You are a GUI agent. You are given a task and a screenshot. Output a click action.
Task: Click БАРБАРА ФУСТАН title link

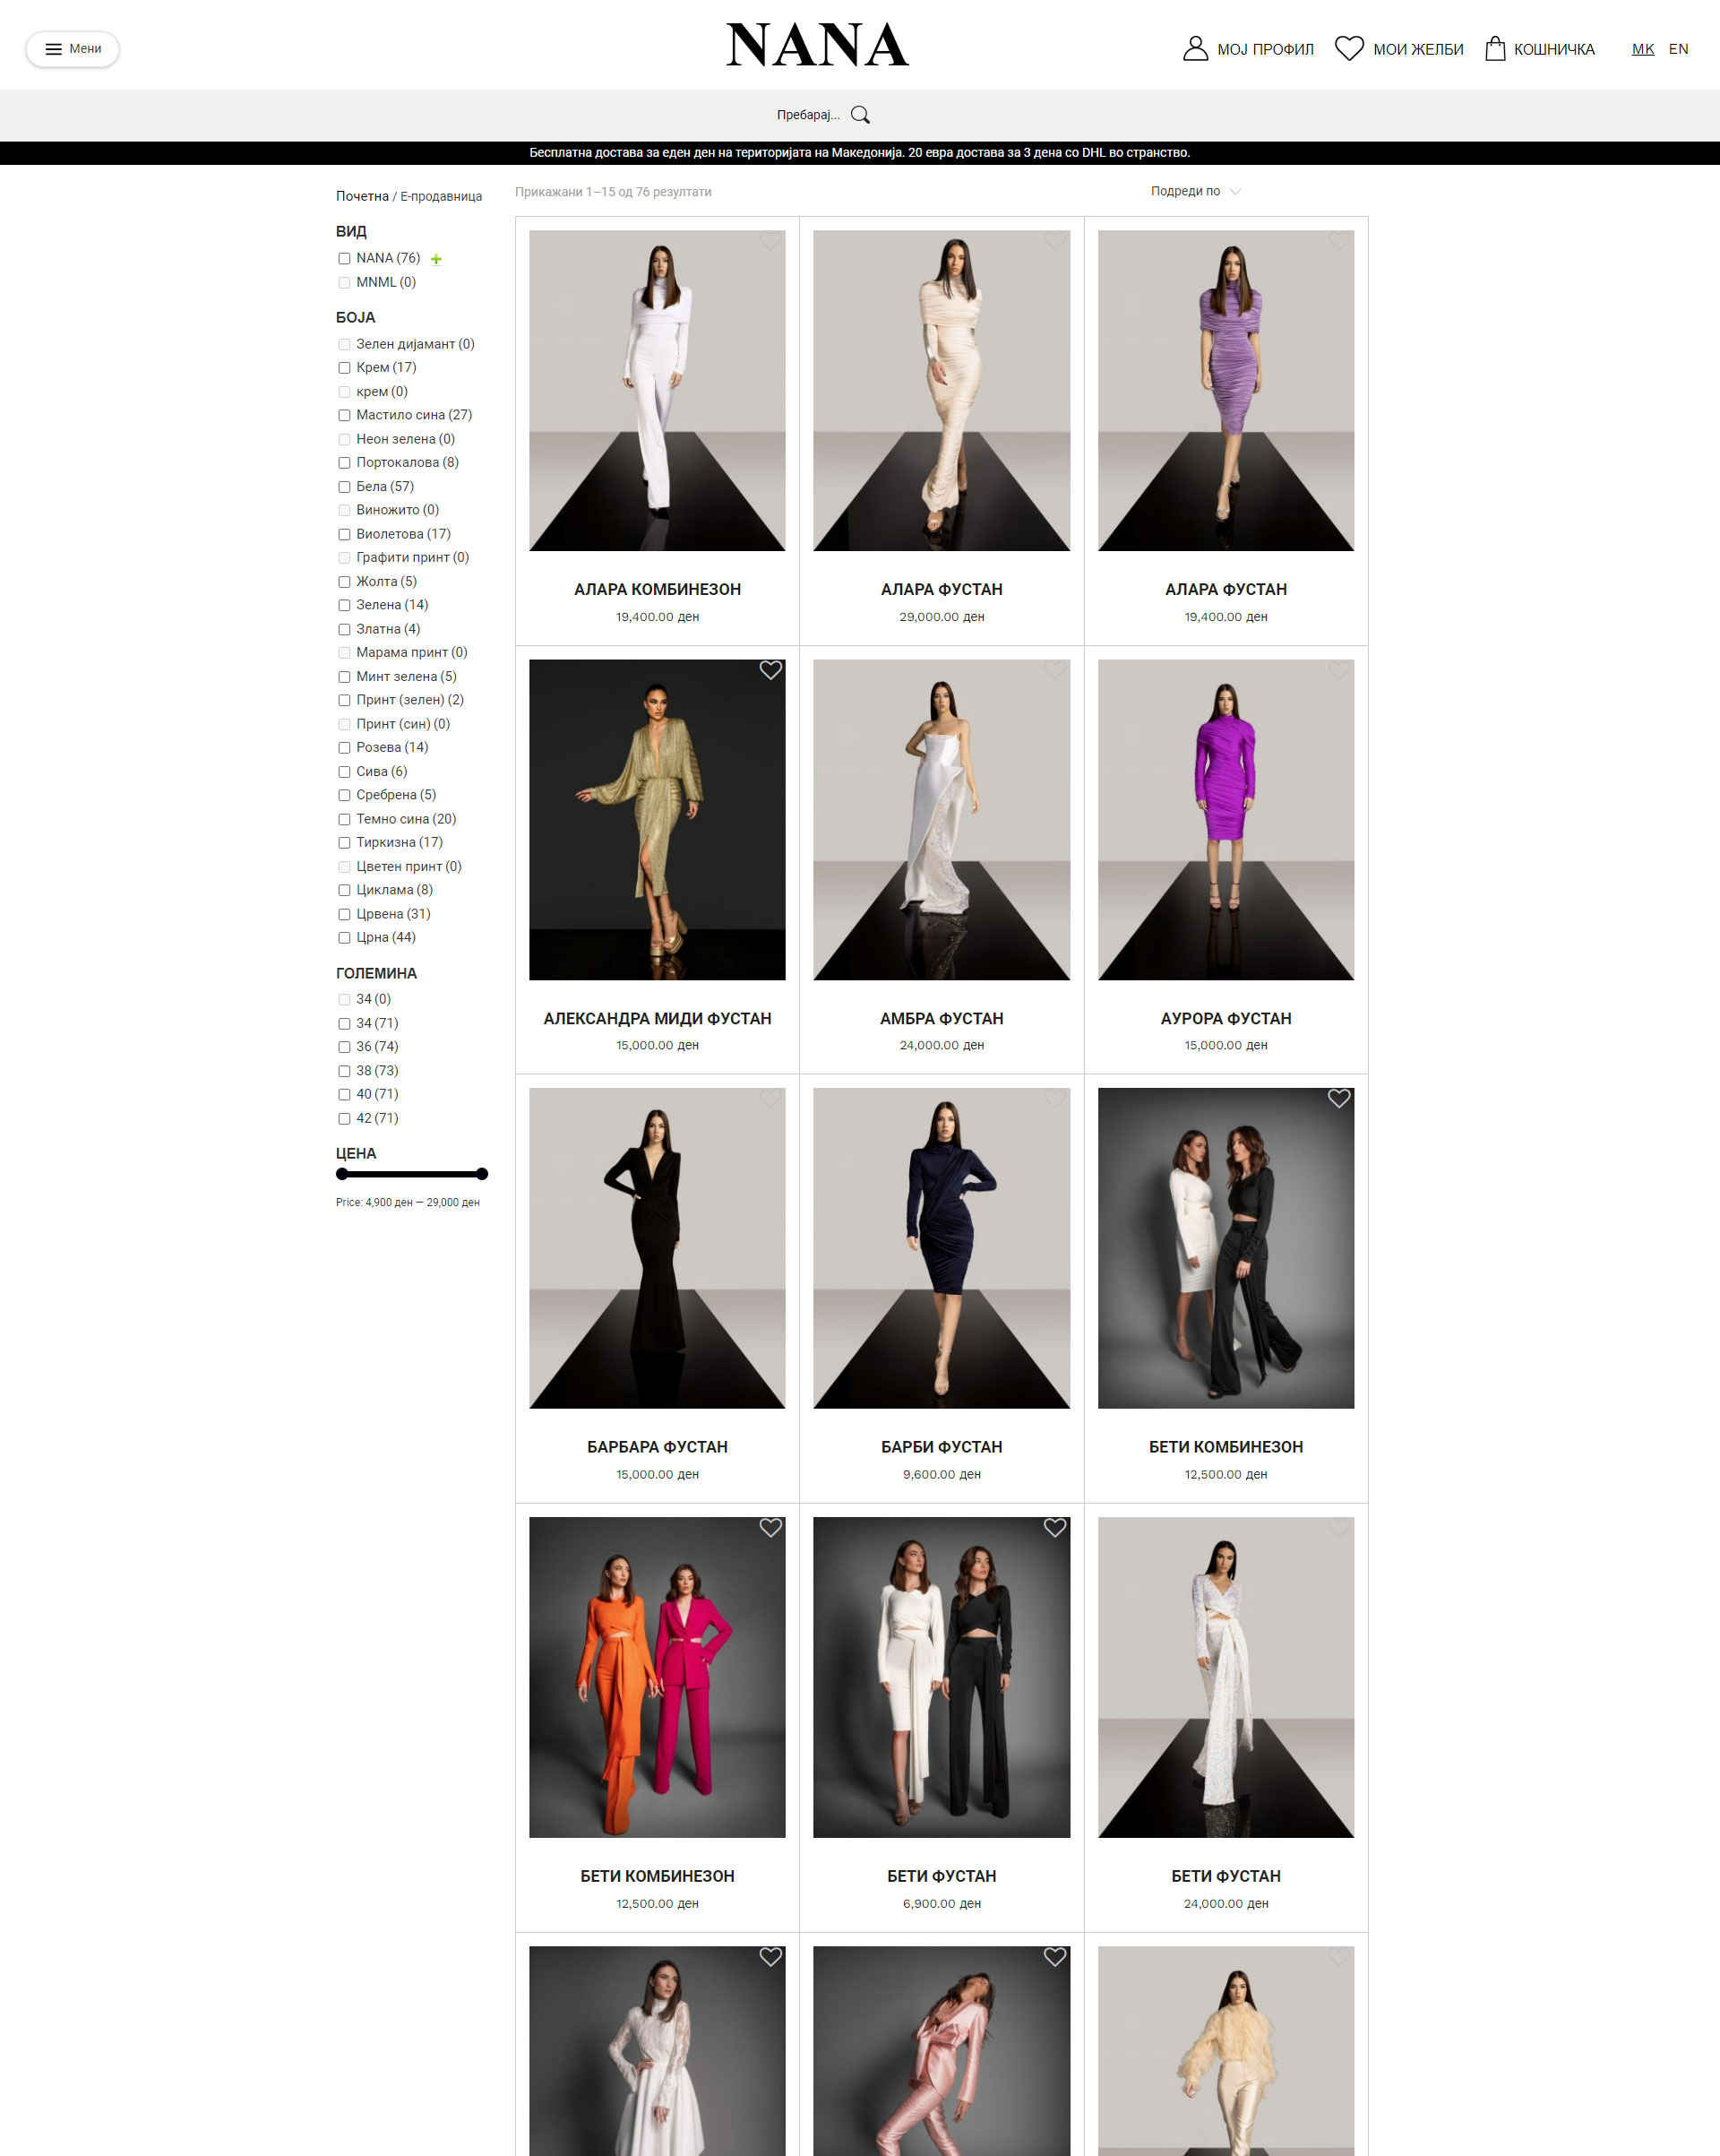[657, 1447]
